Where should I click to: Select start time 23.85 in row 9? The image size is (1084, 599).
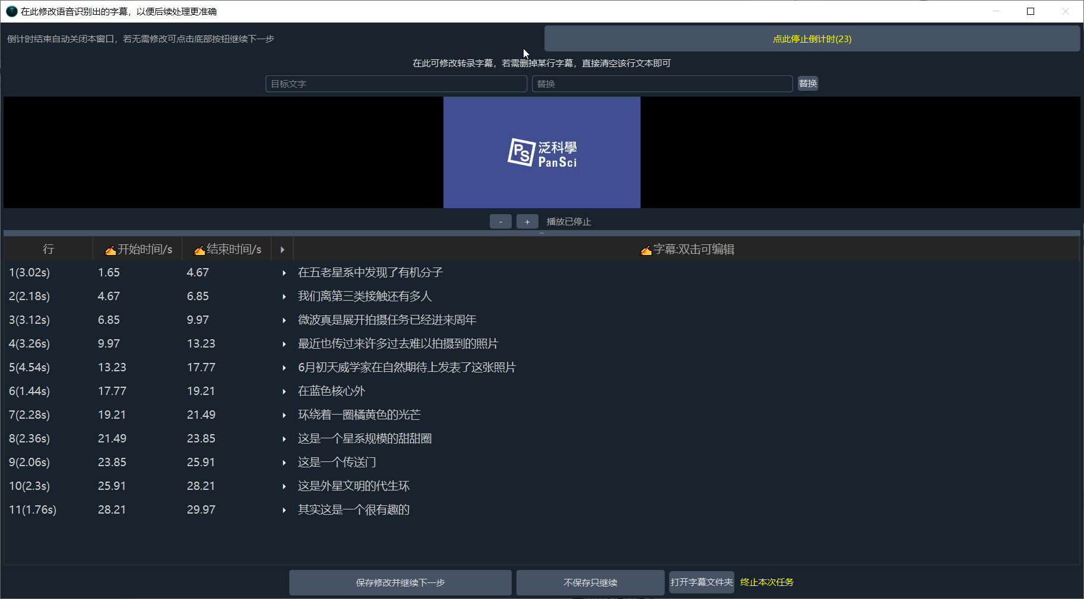pos(112,463)
